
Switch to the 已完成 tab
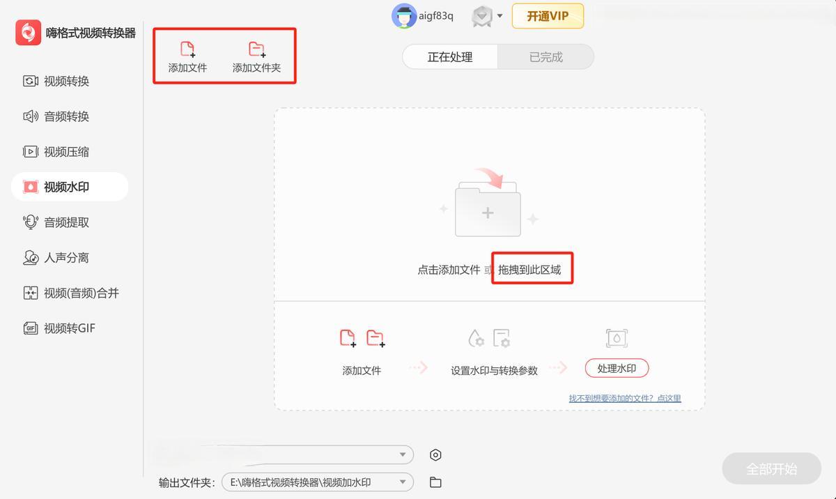click(545, 57)
